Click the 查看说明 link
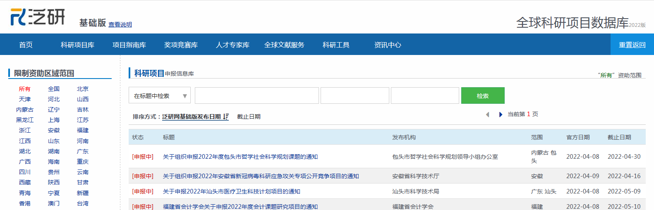 [120, 24]
